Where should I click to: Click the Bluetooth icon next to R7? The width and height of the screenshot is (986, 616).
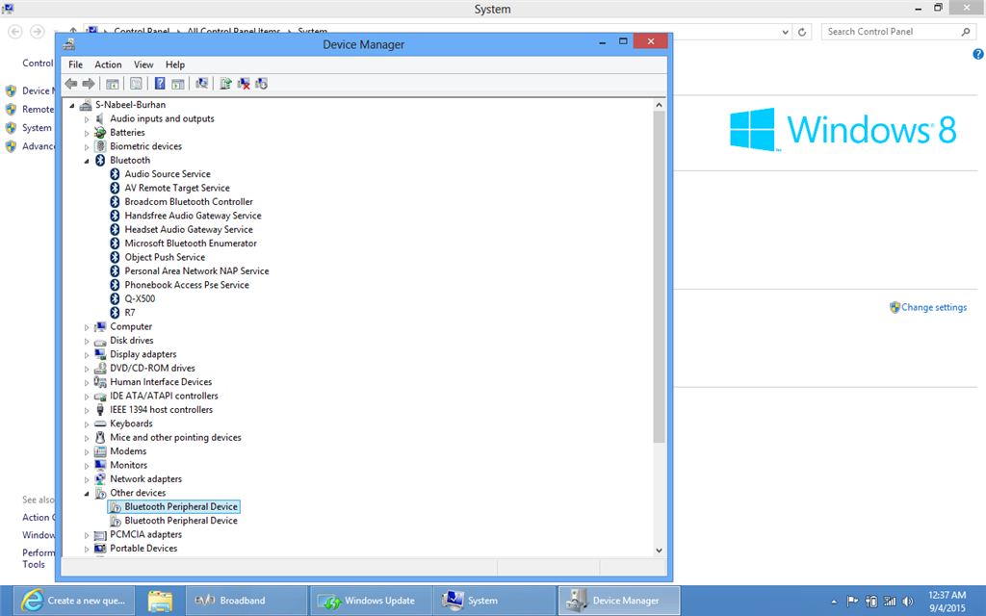[115, 313]
